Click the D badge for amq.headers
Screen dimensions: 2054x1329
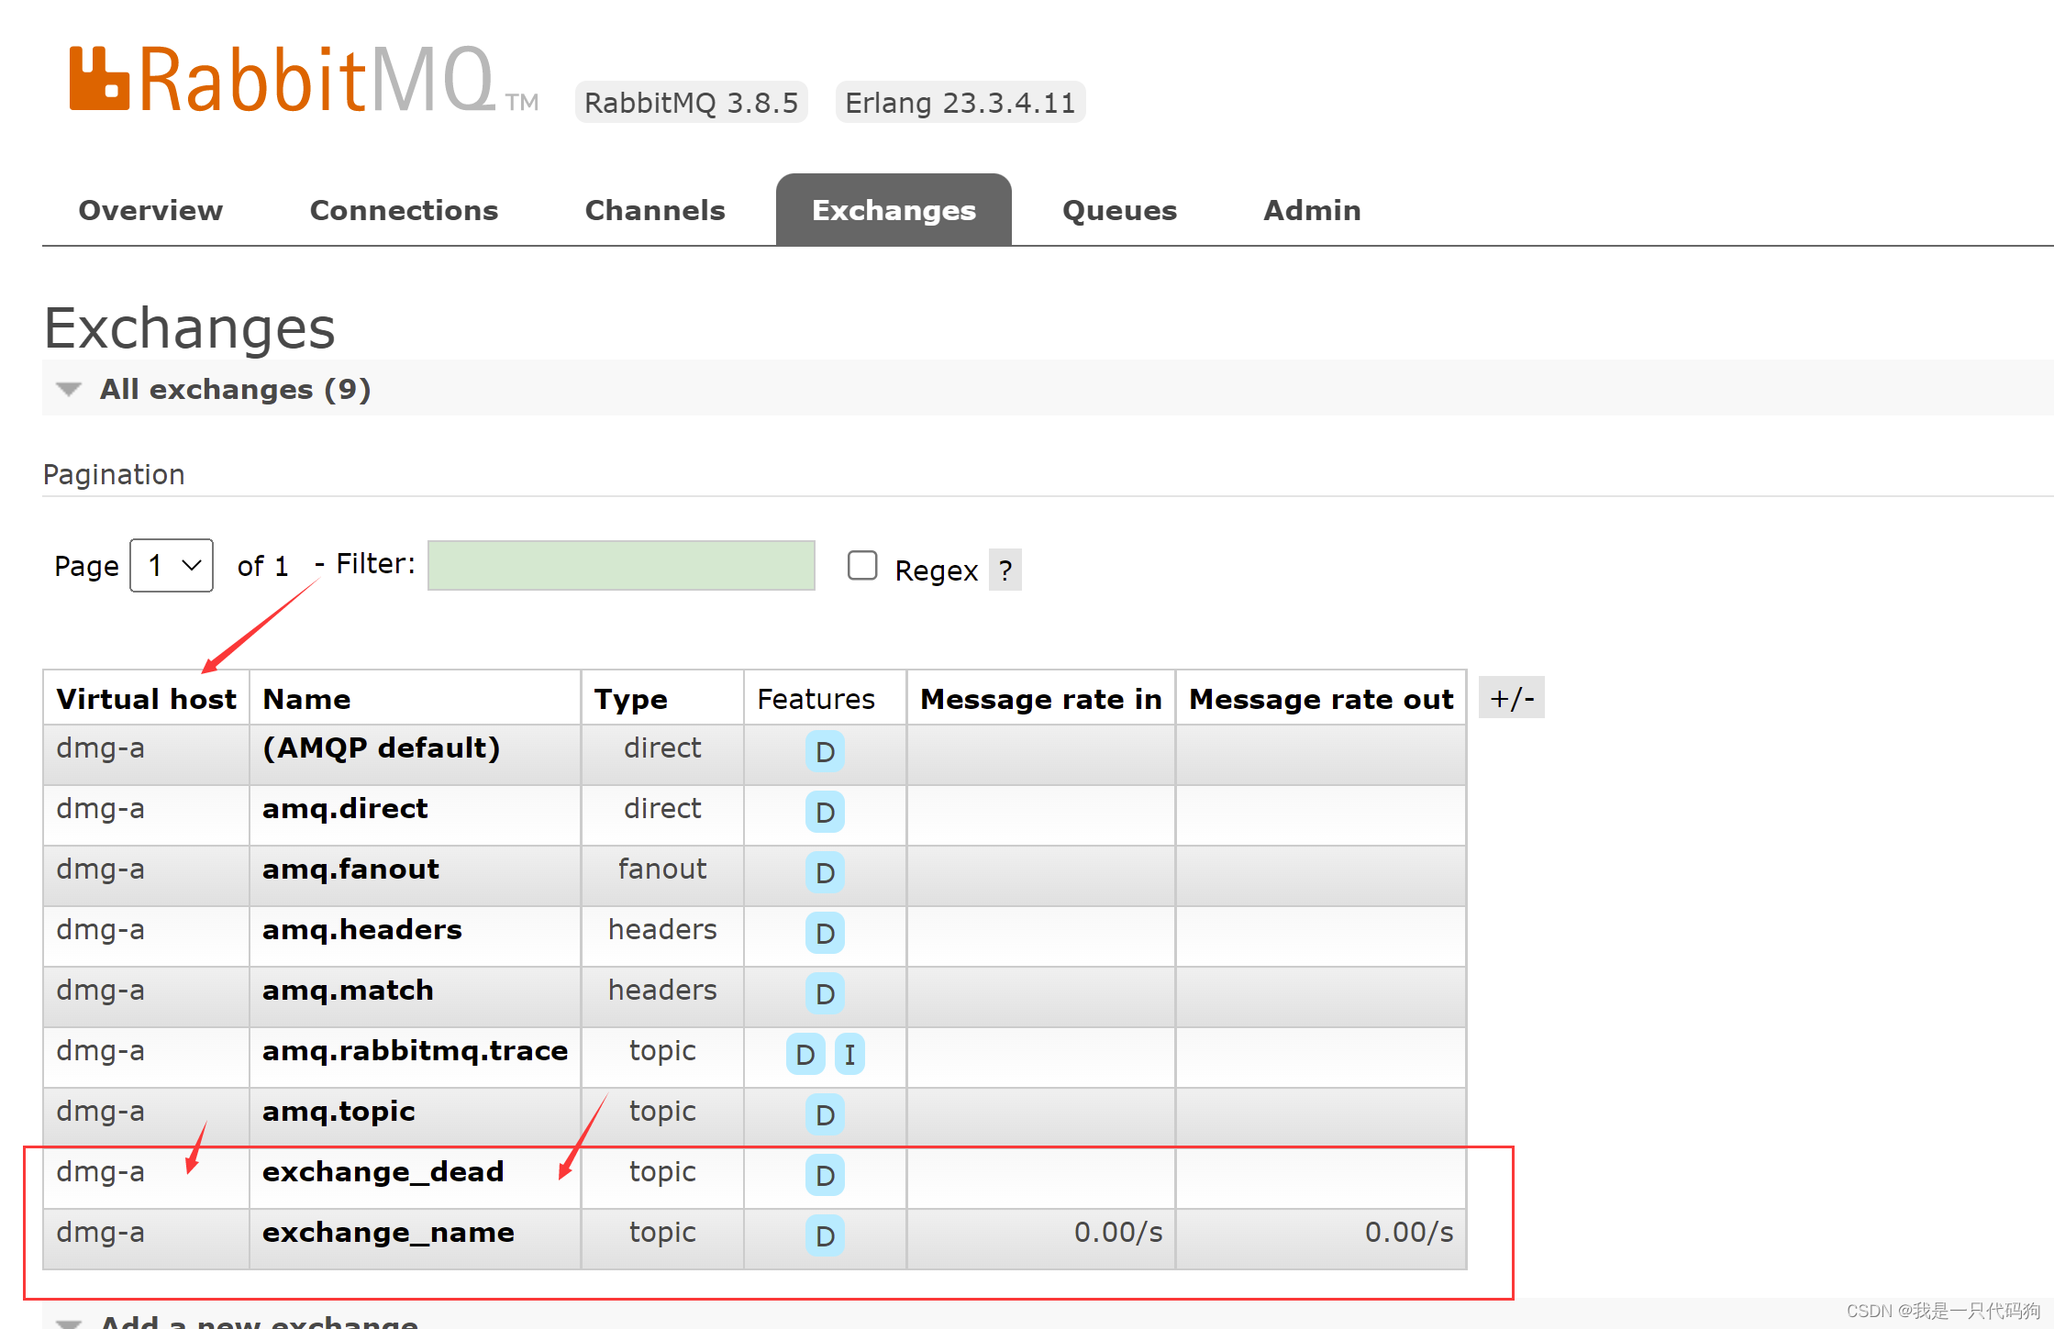point(825,933)
